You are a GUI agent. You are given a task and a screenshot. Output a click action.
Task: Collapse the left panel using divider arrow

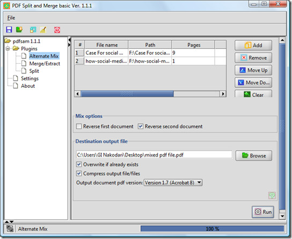pos(69,40)
